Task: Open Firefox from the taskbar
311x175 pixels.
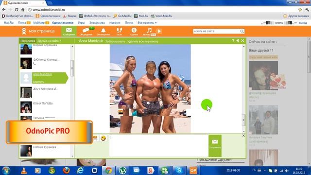Action: click(x=66, y=171)
